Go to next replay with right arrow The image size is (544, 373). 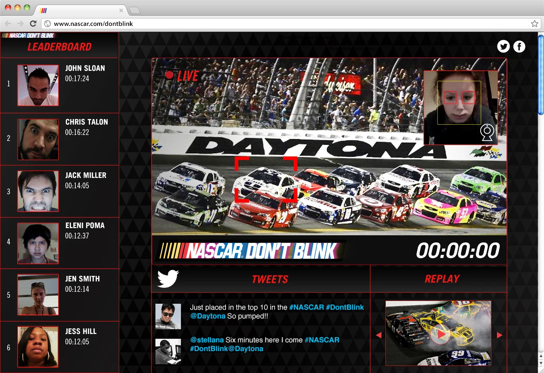(x=499, y=335)
